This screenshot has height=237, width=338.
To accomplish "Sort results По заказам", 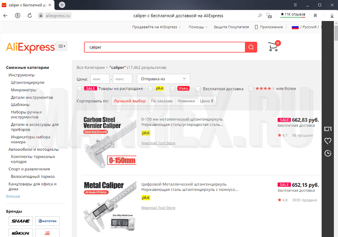I will [162, 101].
